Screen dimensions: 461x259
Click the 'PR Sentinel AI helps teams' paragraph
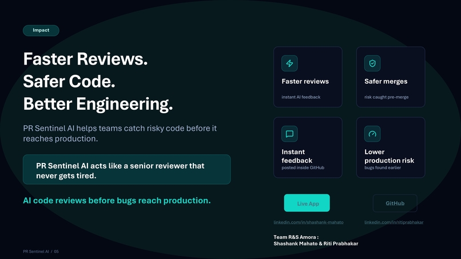(120, 133)
